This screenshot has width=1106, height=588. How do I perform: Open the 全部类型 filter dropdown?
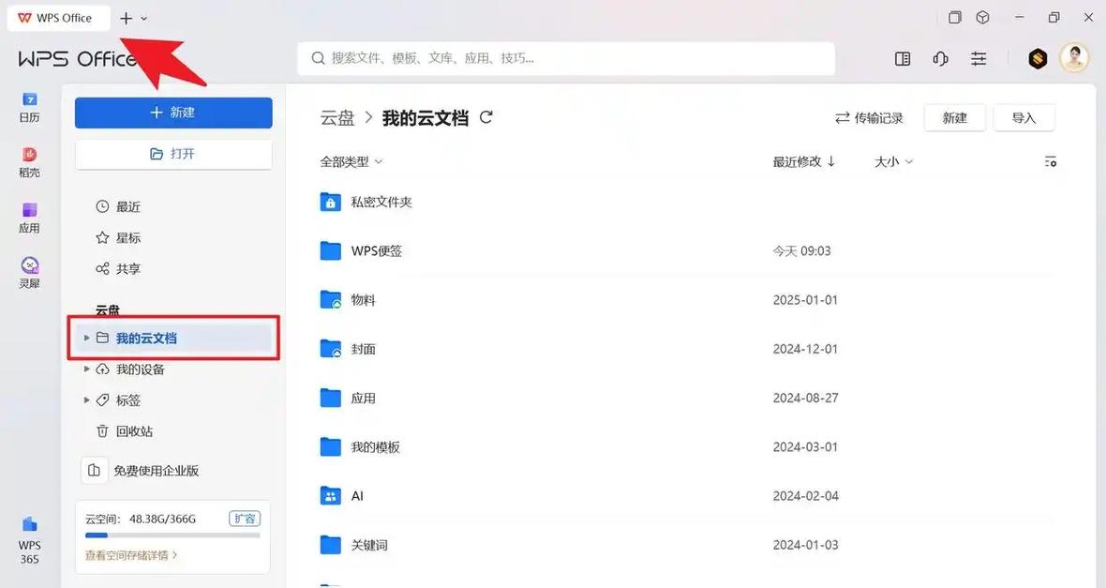click(351, 161)
